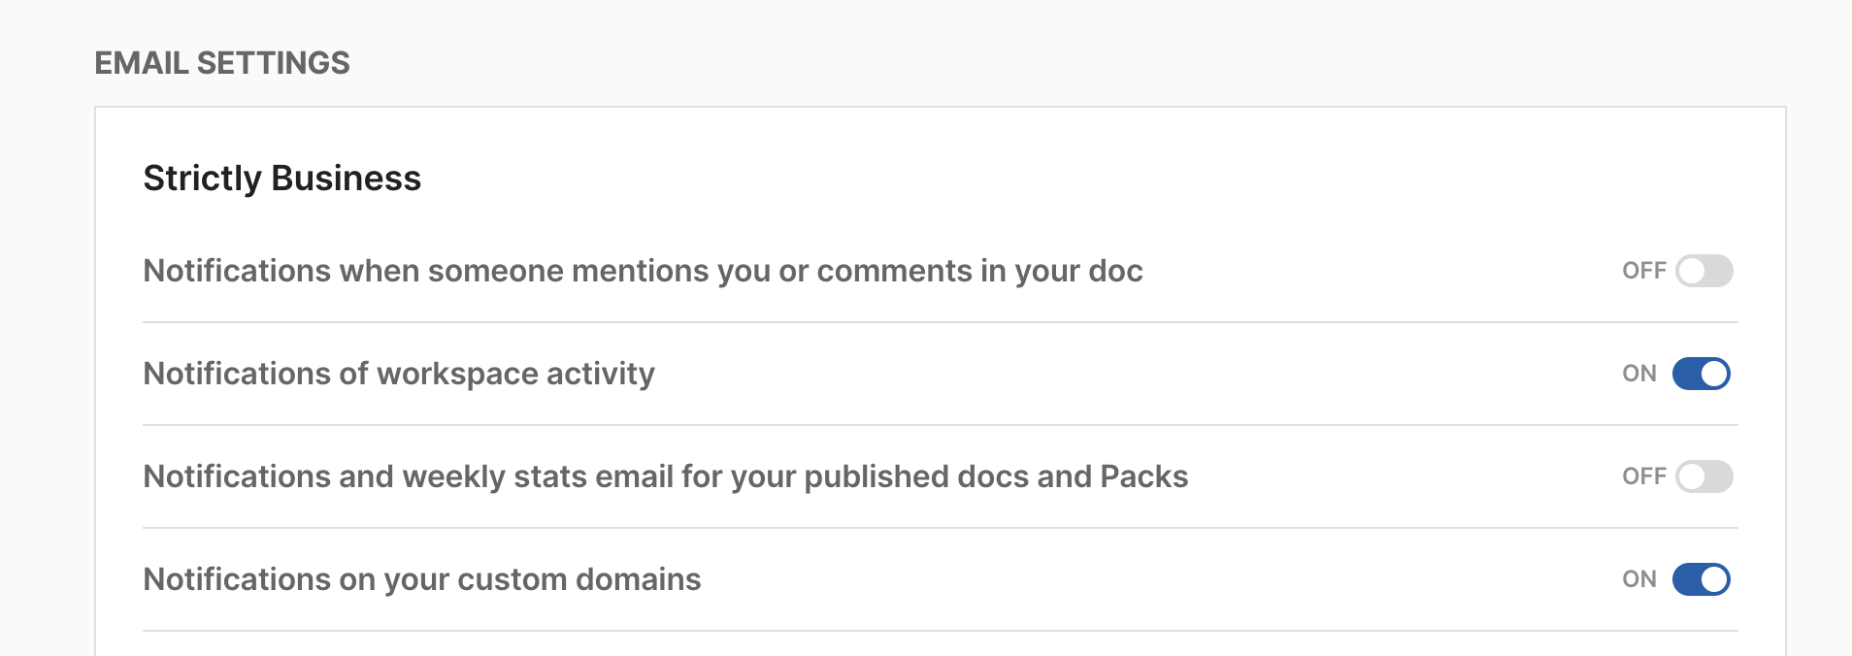Enable weekly stats email toggle
Screen dimensions: 1852x656
pyautogui.click(x=1703, y=476)
